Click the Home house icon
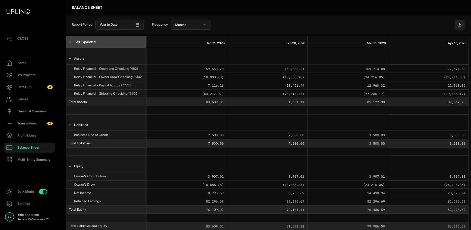This screenshot has height=230, width=471. 9,63
